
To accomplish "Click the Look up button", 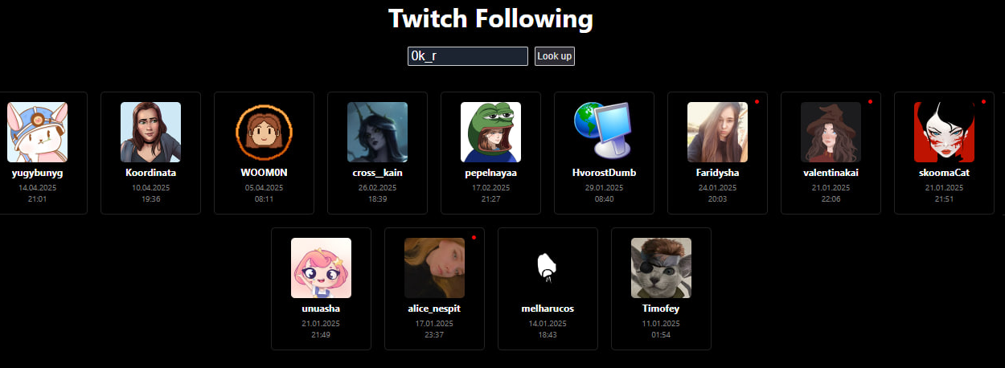I will click(x=555, y=56).
